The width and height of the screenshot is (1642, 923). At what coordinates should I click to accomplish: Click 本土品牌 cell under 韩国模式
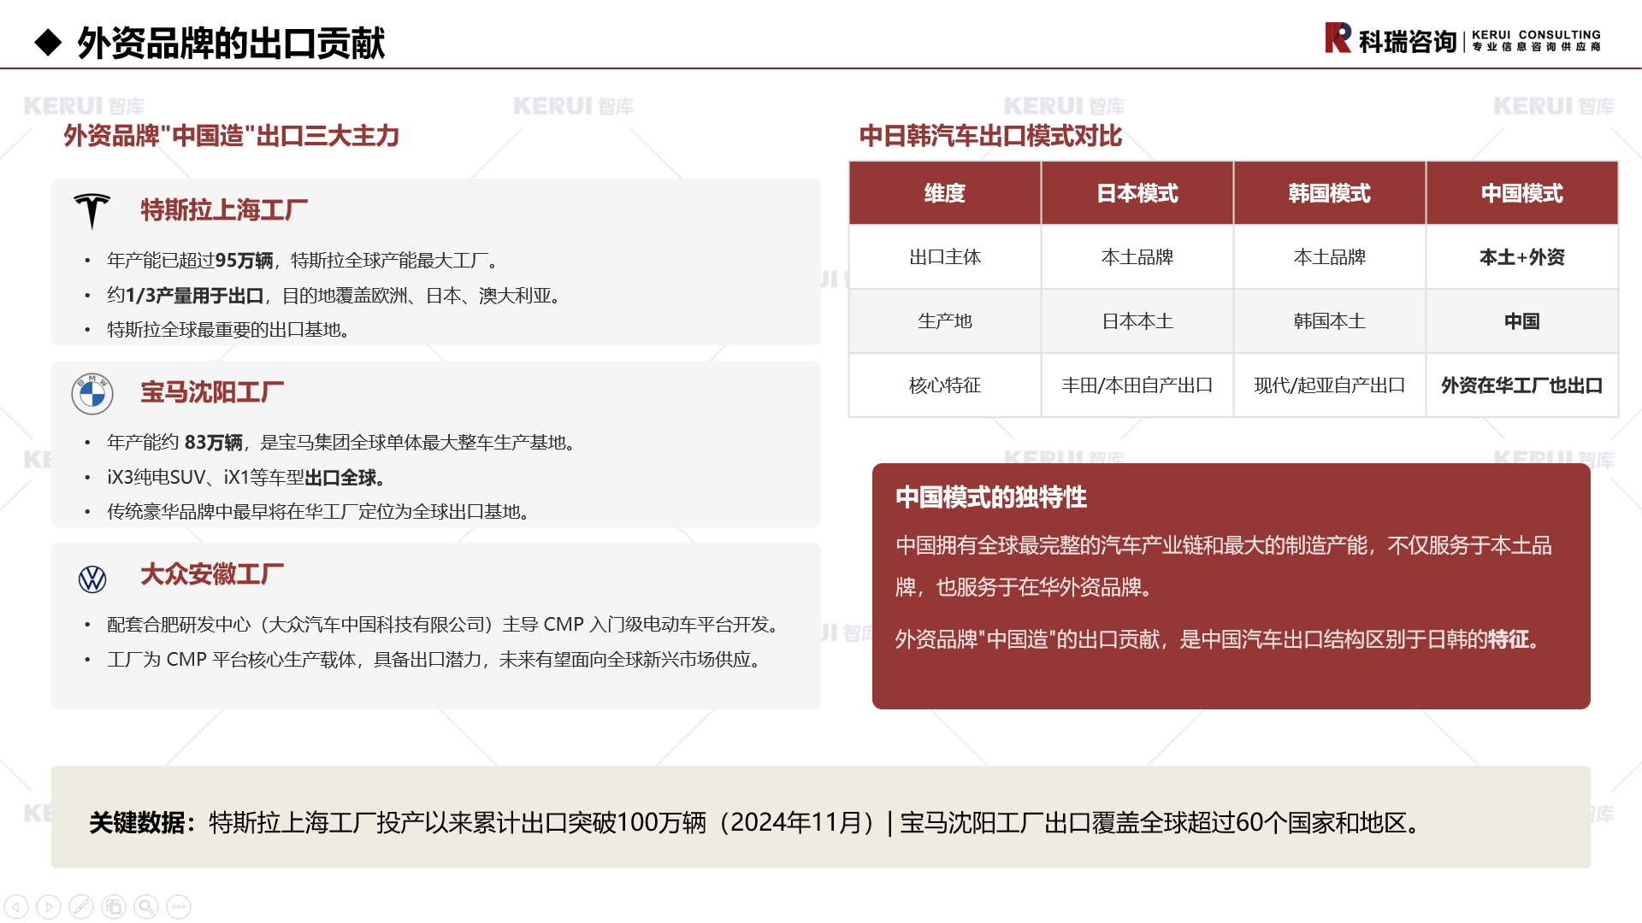tap(1330, 257)
